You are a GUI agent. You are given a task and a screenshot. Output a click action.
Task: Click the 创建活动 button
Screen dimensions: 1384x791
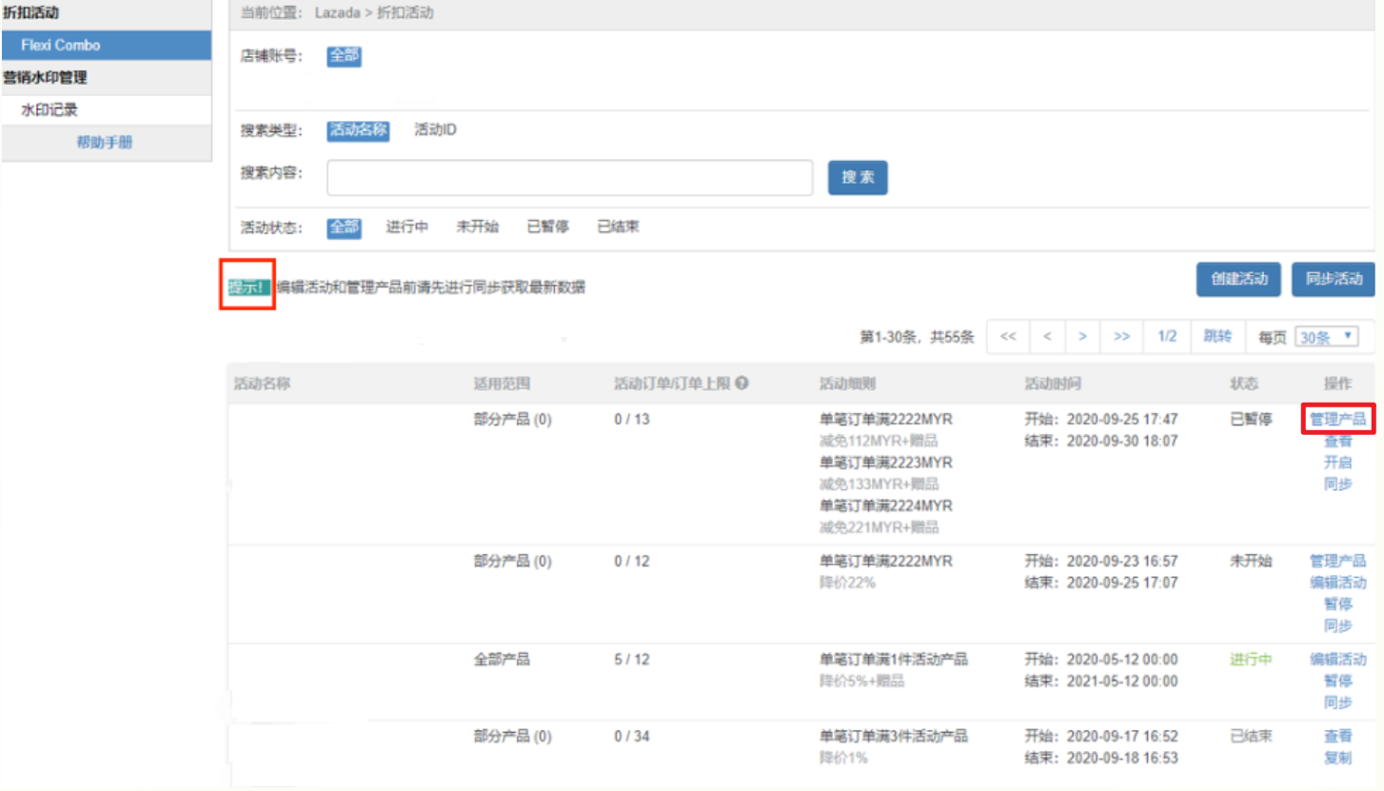pyautogui.click(x=1238, y=280)
